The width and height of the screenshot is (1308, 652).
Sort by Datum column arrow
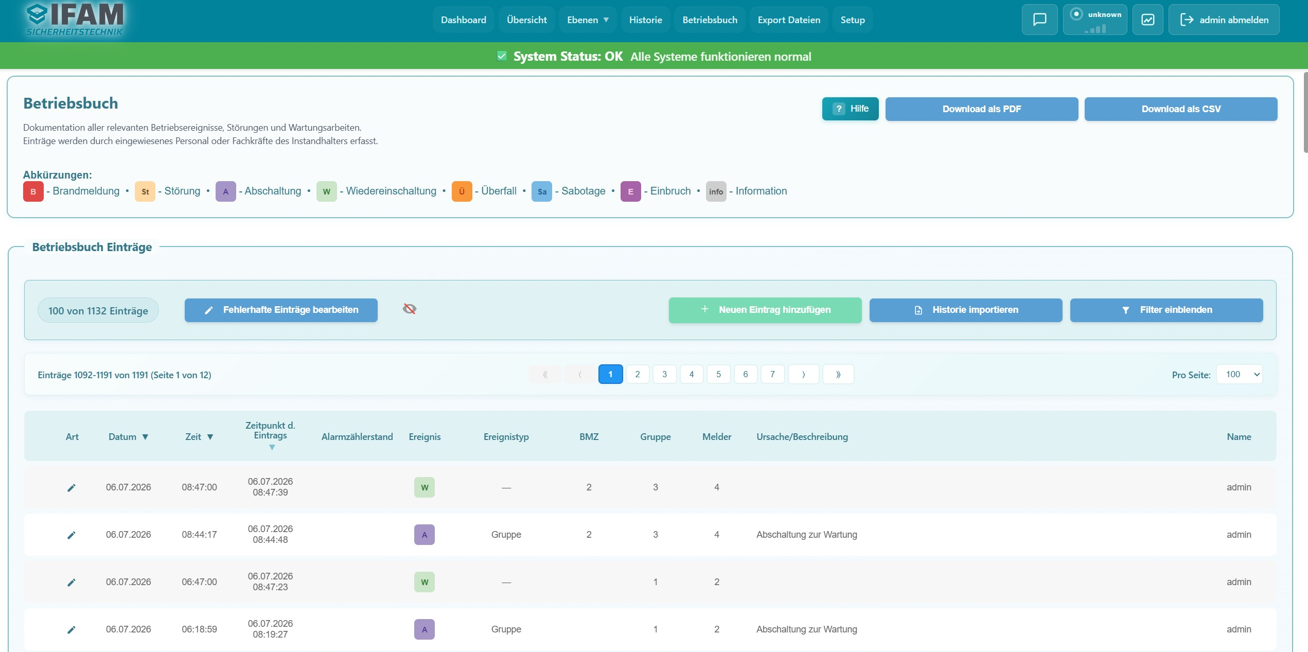coord(145,437)
